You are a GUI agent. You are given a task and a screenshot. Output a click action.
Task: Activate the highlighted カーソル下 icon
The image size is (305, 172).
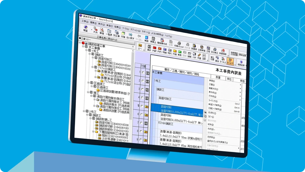[230, 61]
